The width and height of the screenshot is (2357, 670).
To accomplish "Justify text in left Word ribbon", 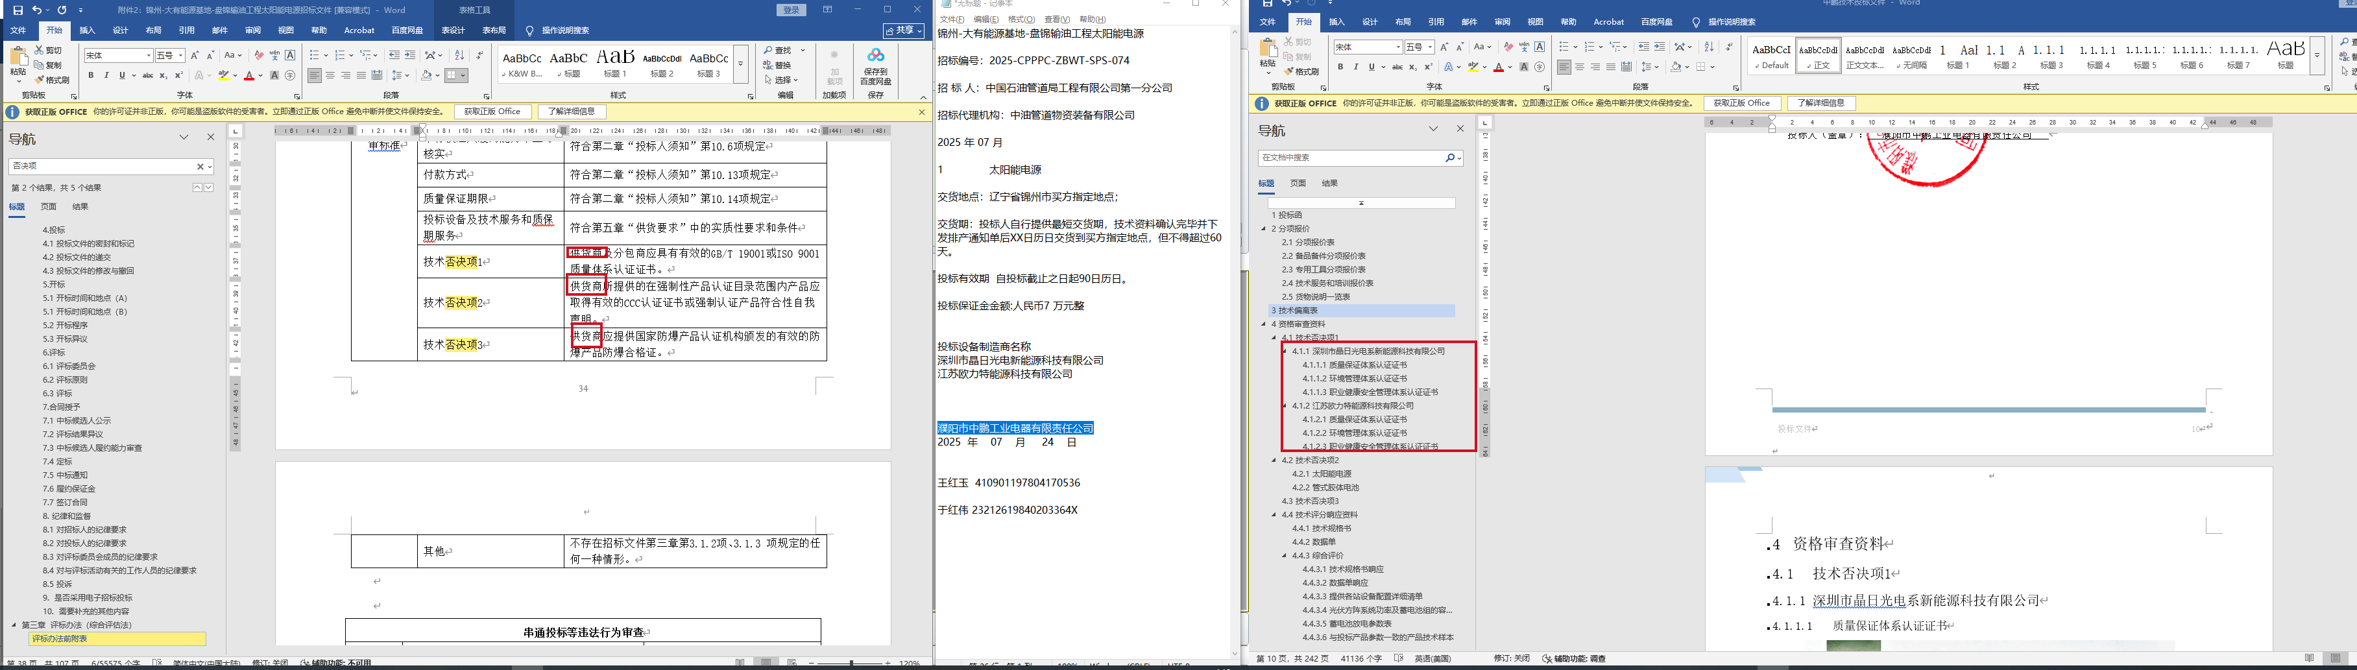I will [x=361, y=75].
